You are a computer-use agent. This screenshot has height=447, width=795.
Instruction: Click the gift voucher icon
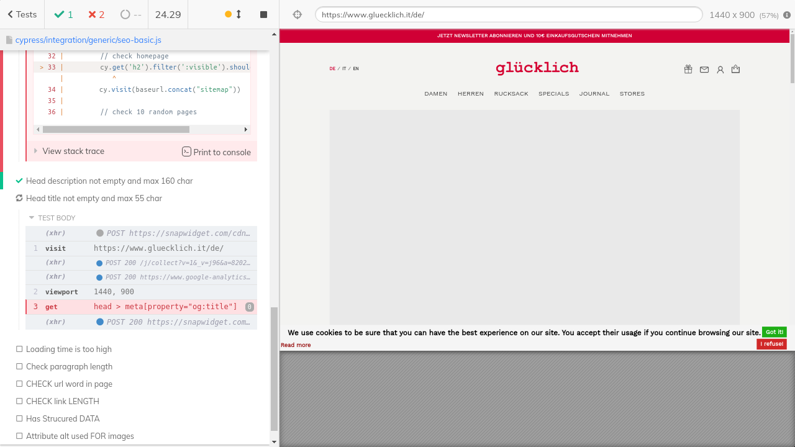tap(688, 70)
